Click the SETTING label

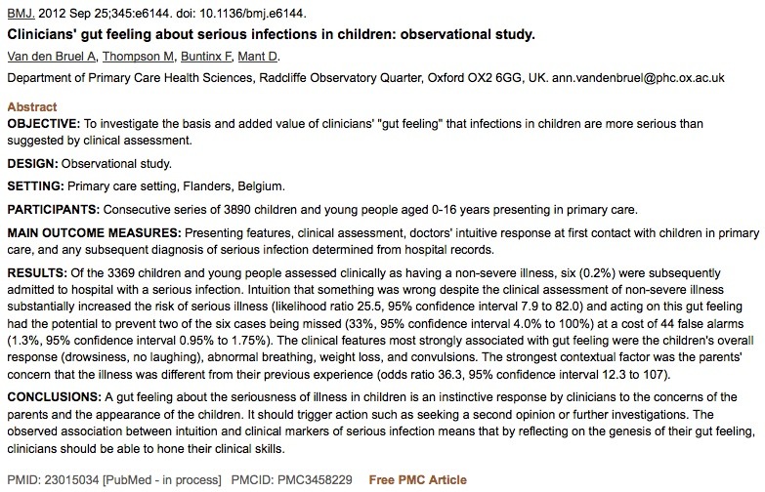click(35, 186)
